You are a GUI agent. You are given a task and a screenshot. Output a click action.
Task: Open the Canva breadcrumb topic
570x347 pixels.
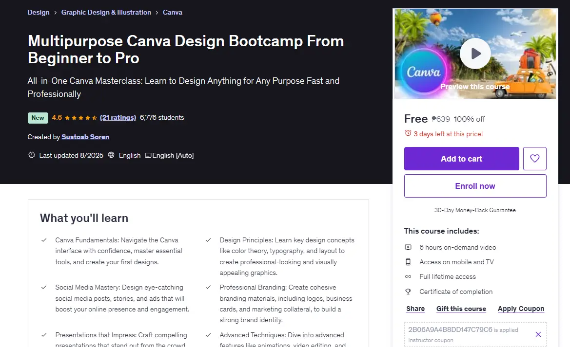[173, 12]
